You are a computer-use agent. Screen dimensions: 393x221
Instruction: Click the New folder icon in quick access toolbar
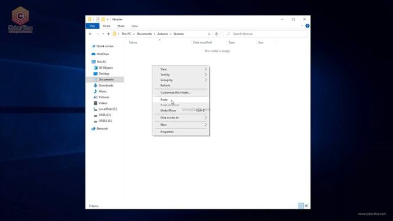(103, 19)
